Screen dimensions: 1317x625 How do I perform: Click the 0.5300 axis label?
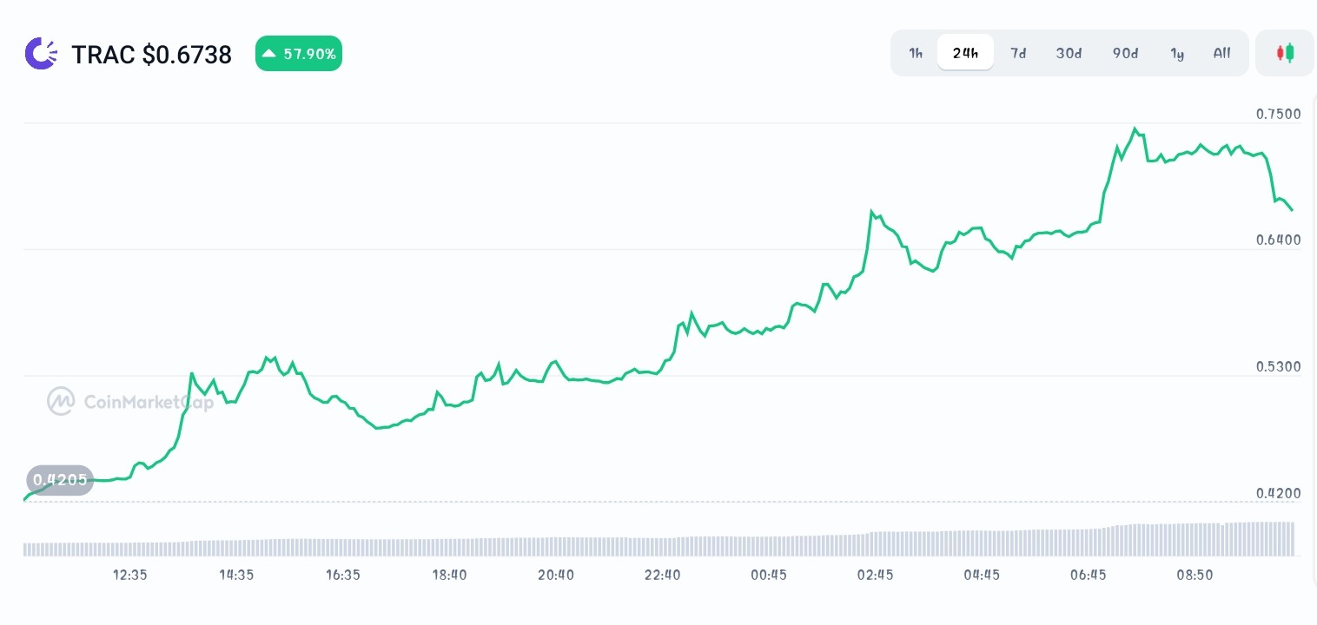[x=1278, y=366]
